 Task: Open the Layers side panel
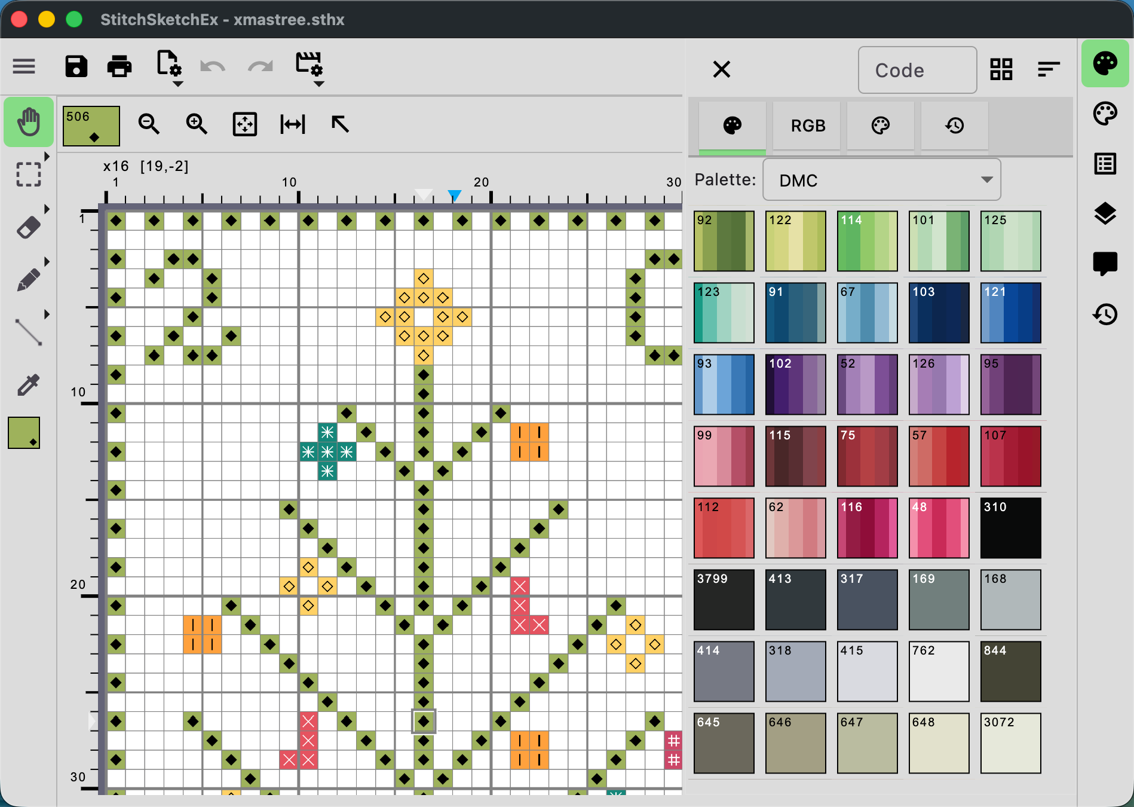click(x=1105, y=213)
